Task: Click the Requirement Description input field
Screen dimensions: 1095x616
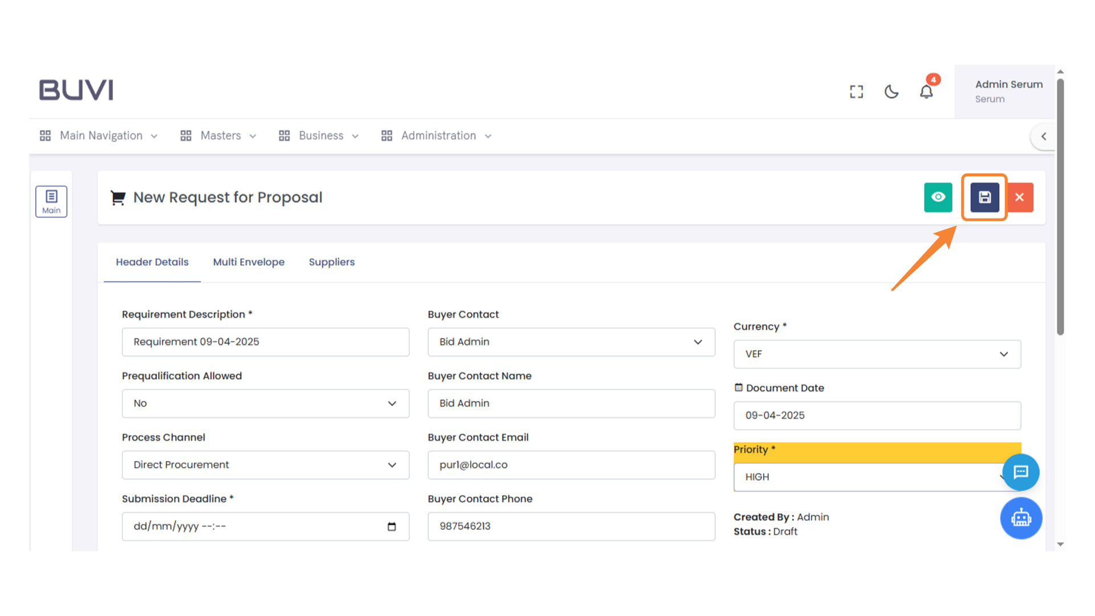Action: 265,342
